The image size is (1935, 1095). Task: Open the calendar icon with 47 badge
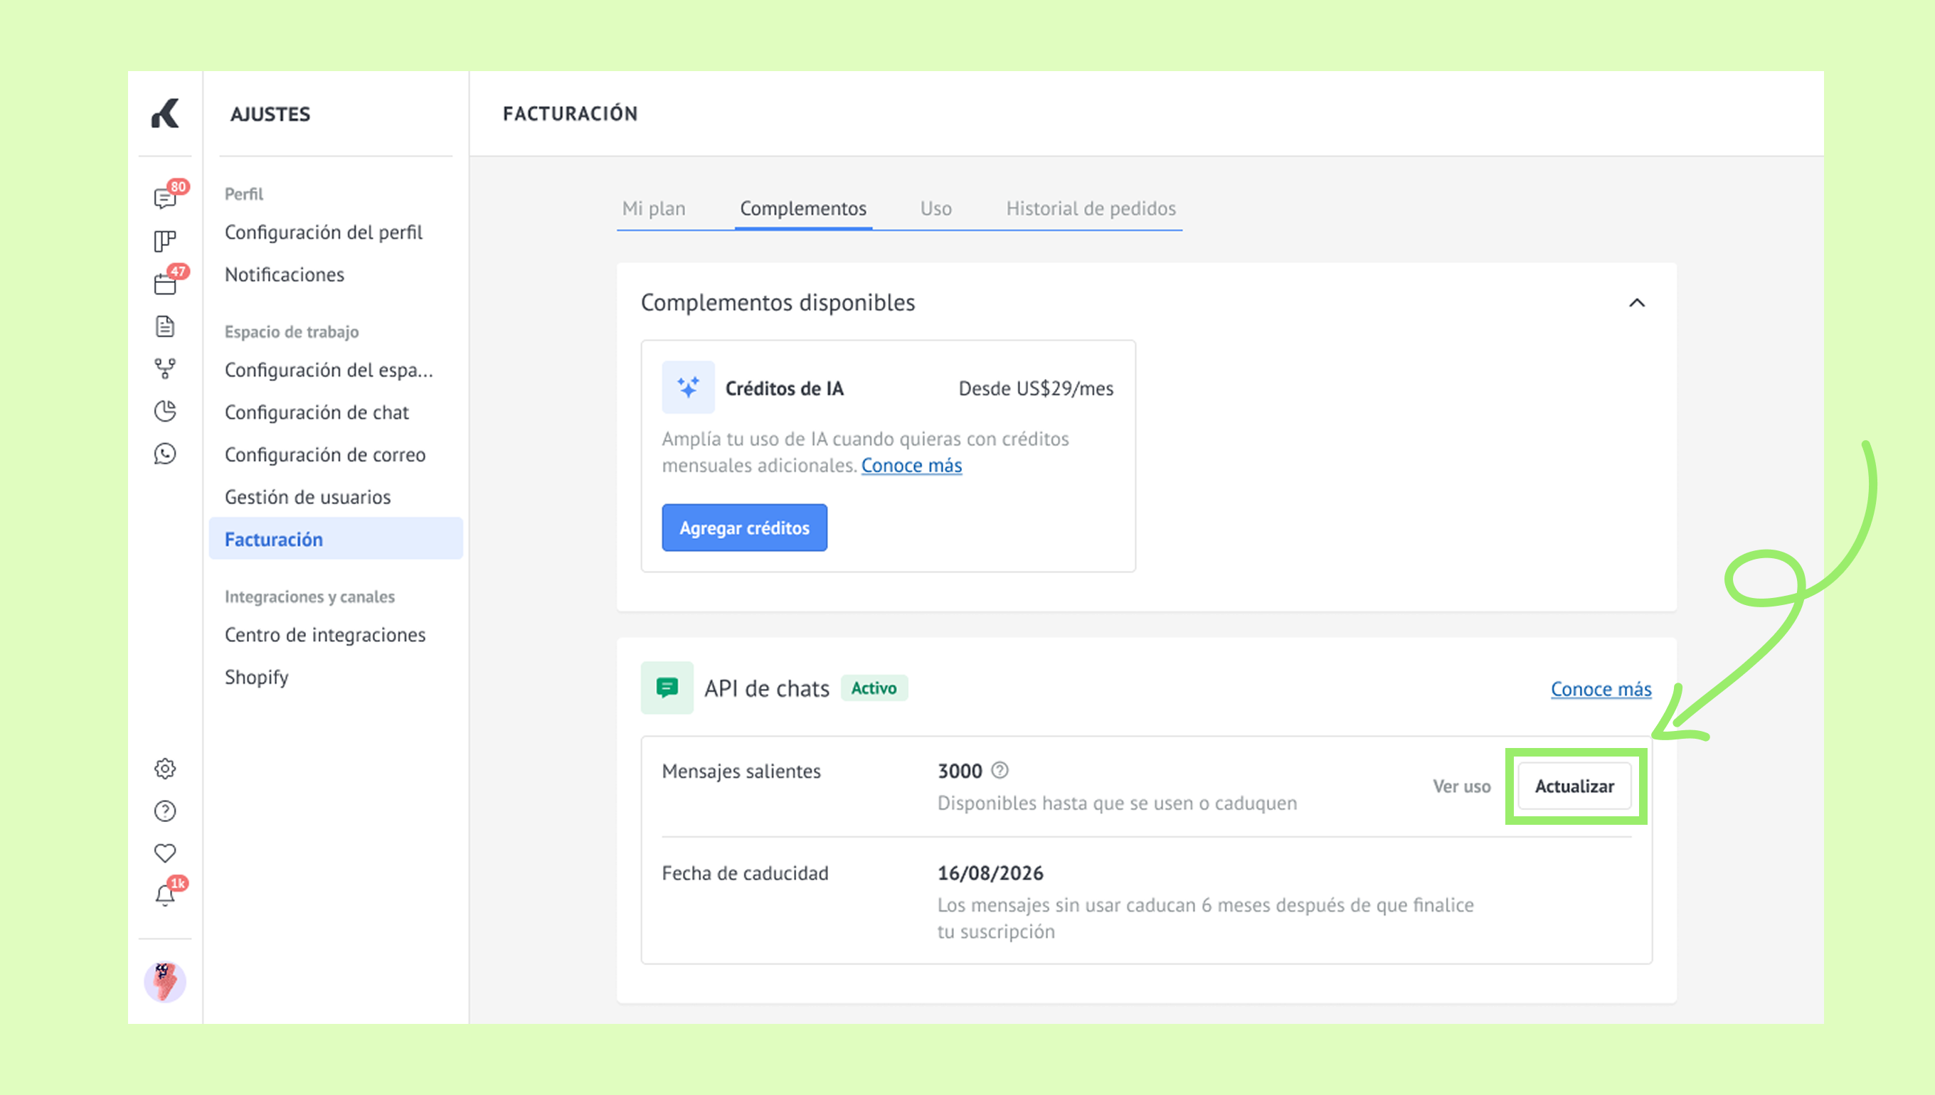tap(166, 284)
